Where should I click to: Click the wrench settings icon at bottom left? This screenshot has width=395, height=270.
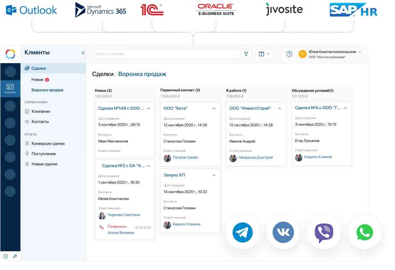point(15,256)
